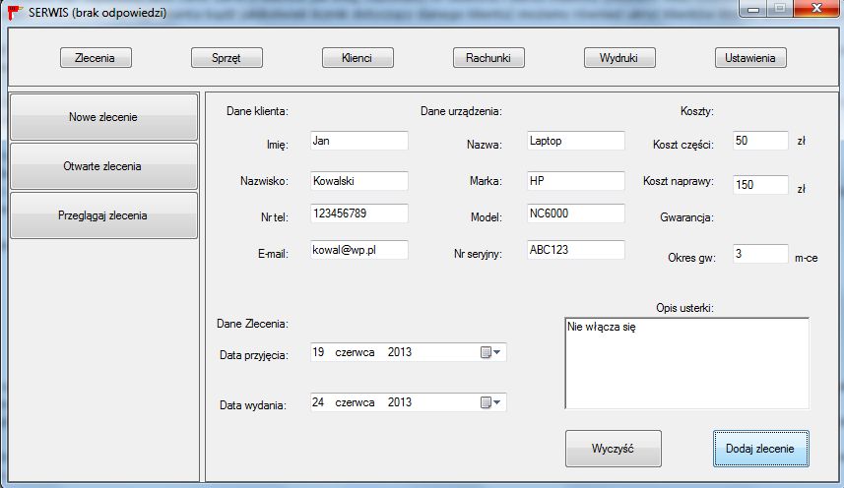Click the Koszt części field with 50
The height and width of the screenshot is (488, 844).
coord(760,141)
